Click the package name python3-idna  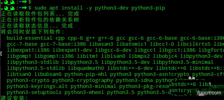(135, 81)
